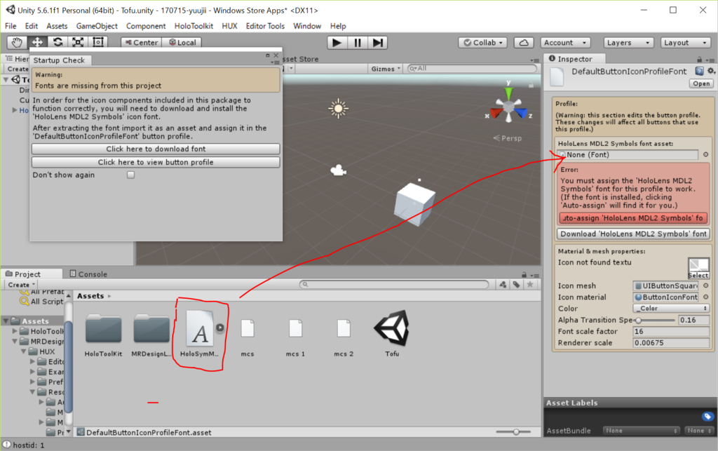Open the HUX menu
This screenshot has width=718, height=451.
click(x=229, y=26)
